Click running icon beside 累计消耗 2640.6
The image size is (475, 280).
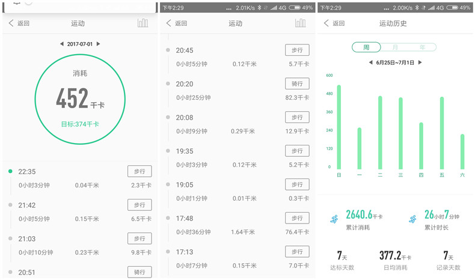pos(334,219)
